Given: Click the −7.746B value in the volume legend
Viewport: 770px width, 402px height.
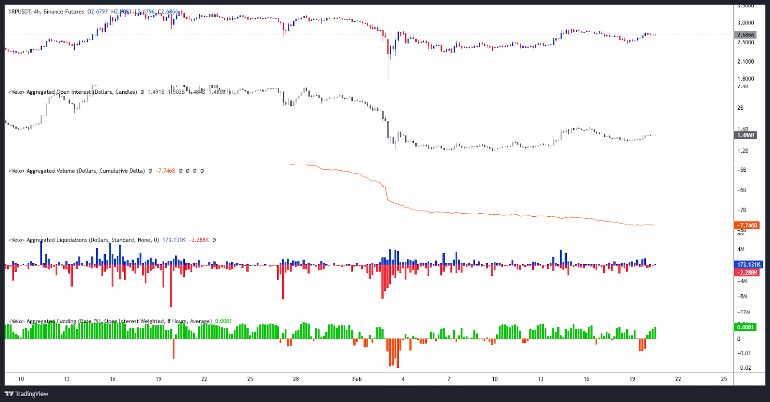Looking at the screenshot, I should [165, 171].
